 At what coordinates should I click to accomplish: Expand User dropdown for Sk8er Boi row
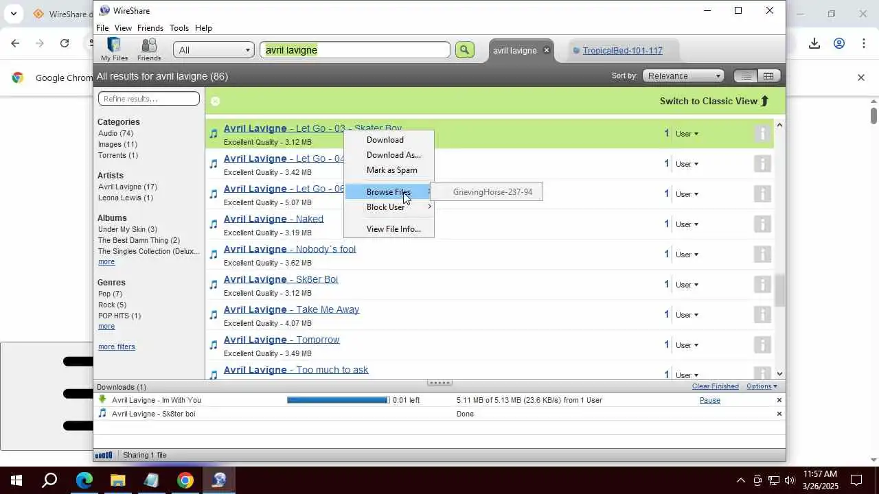point(687,285)
